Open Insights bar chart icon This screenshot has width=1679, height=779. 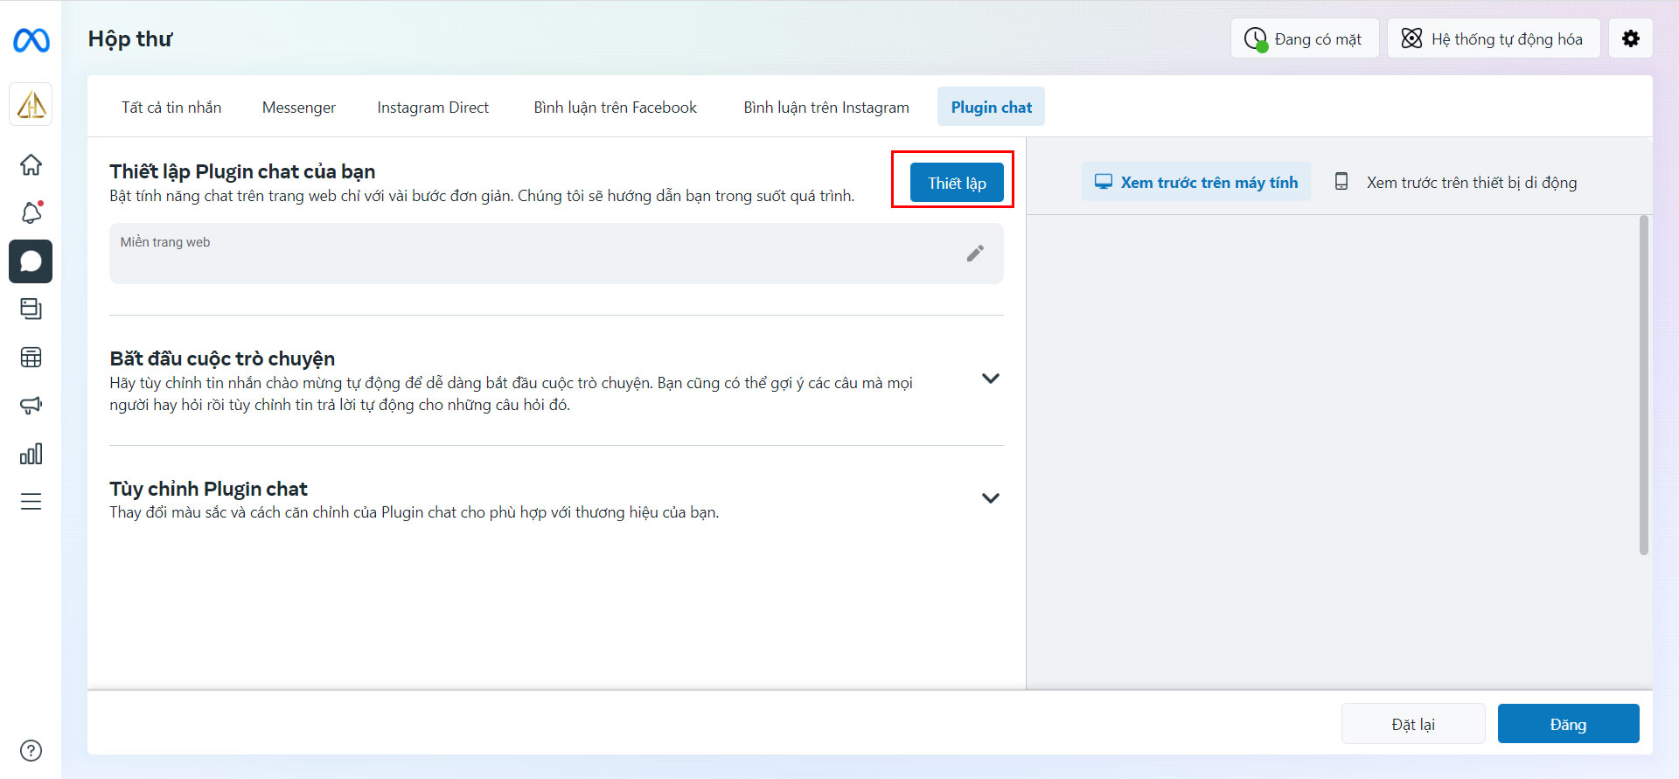tap(31, 454)
